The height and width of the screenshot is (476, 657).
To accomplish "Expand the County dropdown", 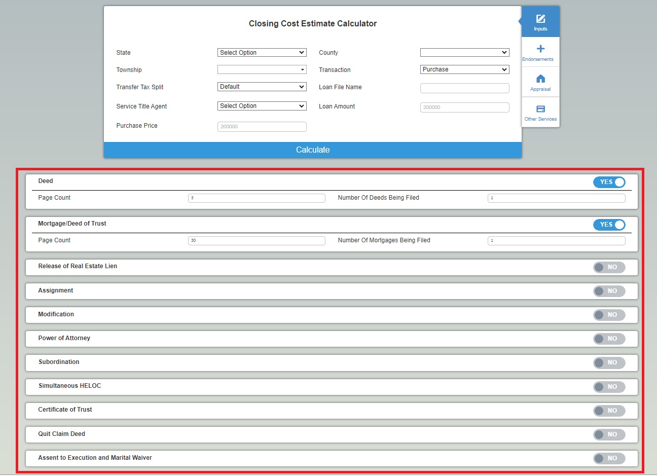I will 464,53.
